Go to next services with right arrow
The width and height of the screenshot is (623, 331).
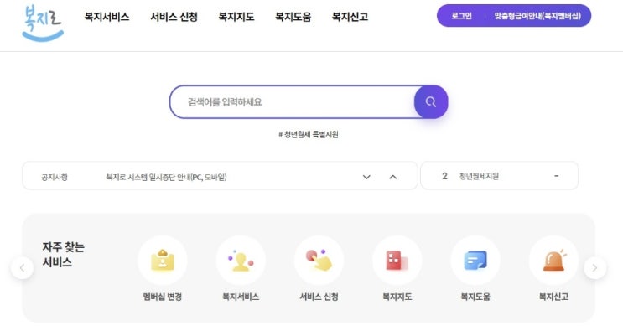pos(594,268)
